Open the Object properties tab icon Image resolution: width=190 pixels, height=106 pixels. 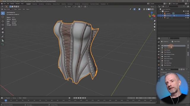(x=159, y=65)
